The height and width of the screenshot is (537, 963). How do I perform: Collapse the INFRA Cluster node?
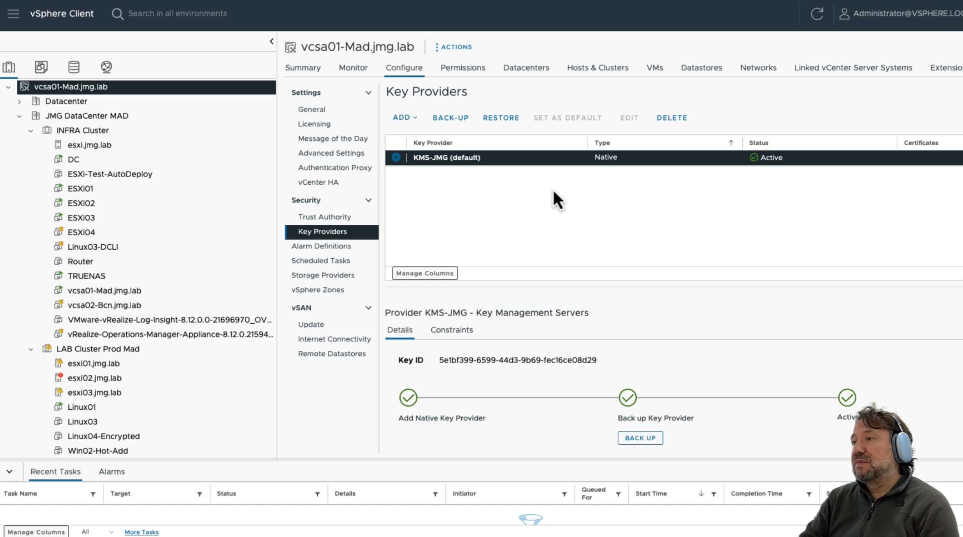(x=31, y=131)
